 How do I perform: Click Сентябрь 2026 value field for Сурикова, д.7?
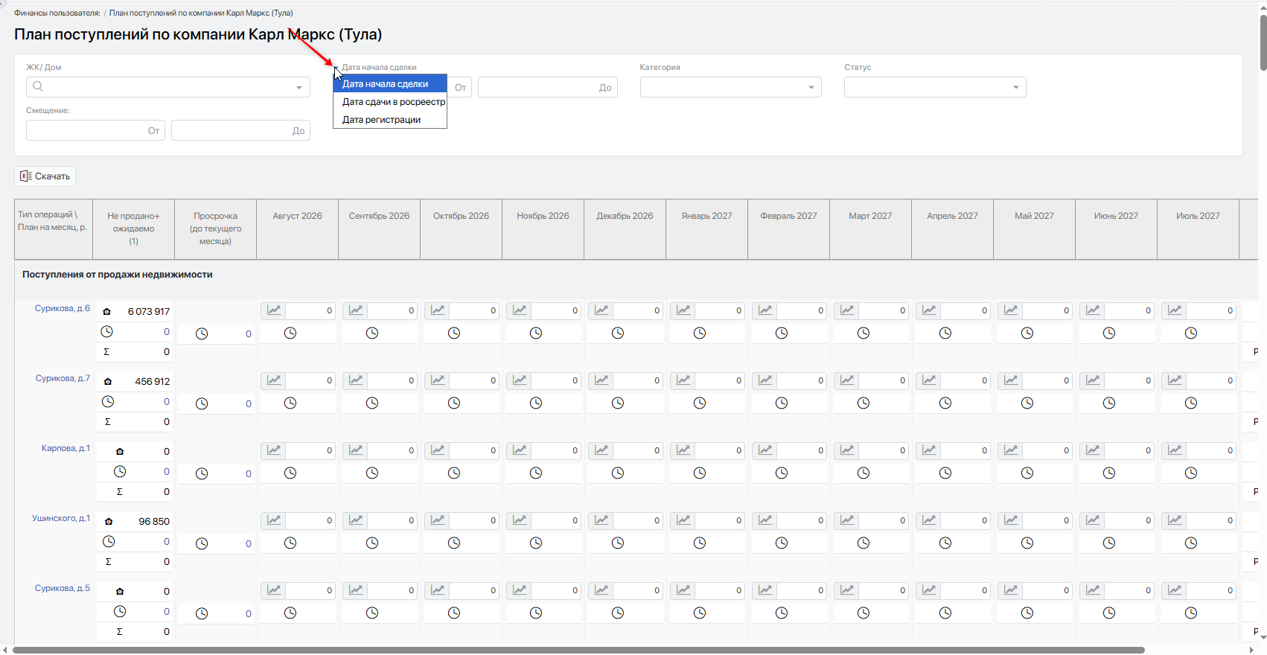392,380
